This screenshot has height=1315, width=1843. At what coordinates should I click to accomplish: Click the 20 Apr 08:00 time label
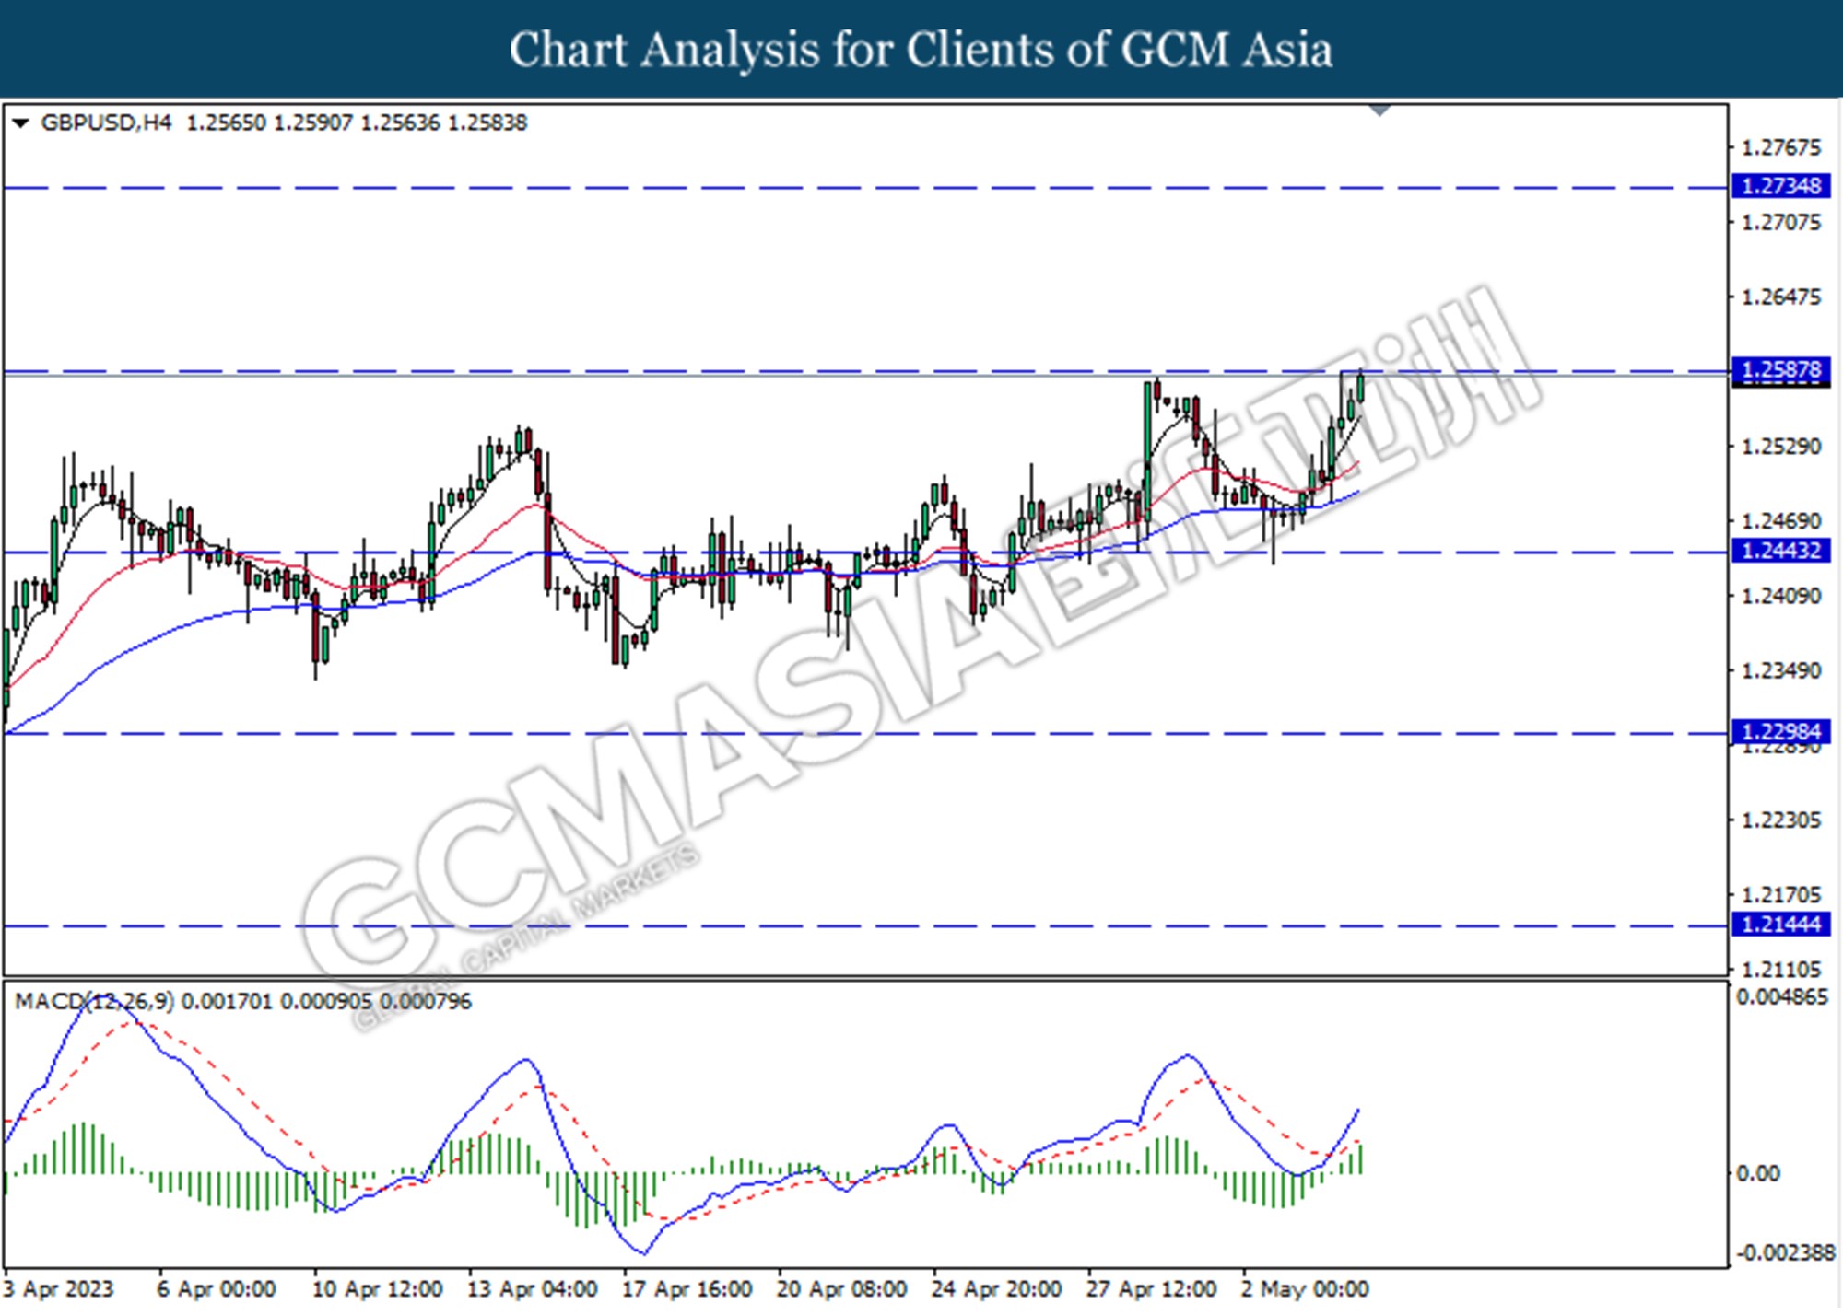tap(841, 1288)
